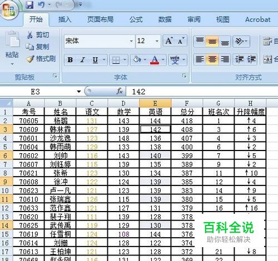This screenshot has height=261, width=278.
Task: Click the decrease indent icon
Action: coord(239,59)
